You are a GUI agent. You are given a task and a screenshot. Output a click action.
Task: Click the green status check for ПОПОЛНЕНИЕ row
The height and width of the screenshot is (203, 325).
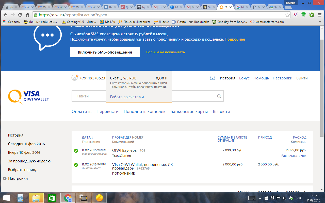[76, 165]
